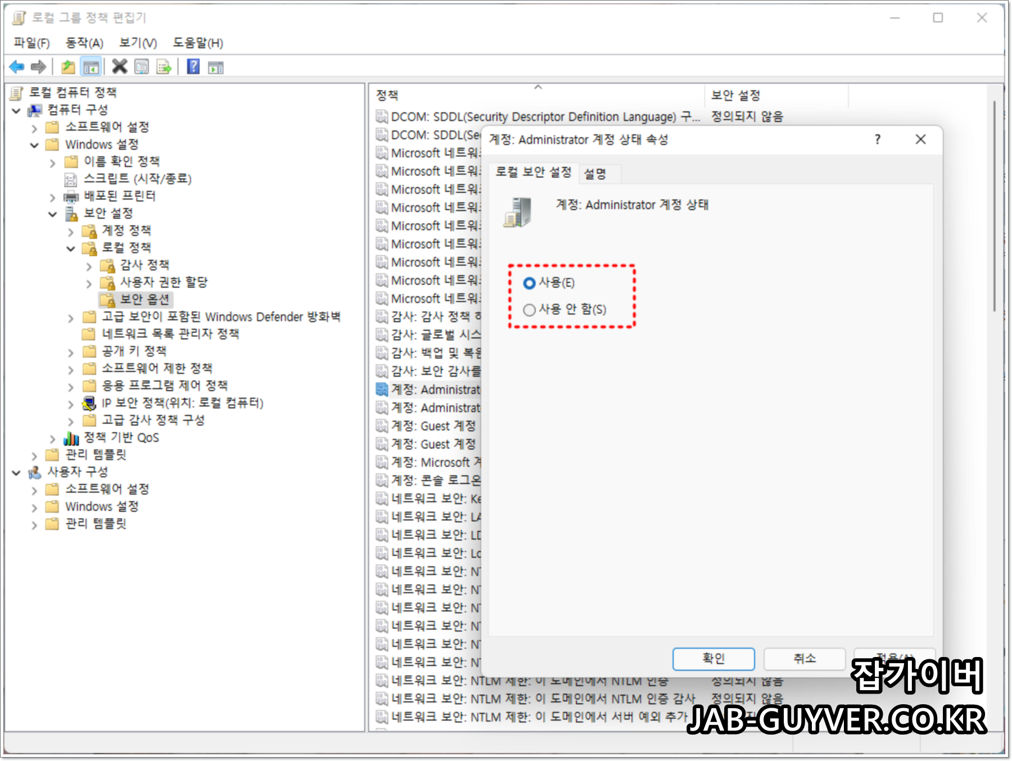Collapse the 컴퓨터 구성 node
Screen dimensions: 1012x761
[16, 111]
